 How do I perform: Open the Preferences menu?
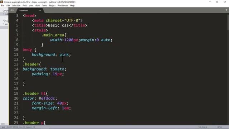click(x=63, y=6)
